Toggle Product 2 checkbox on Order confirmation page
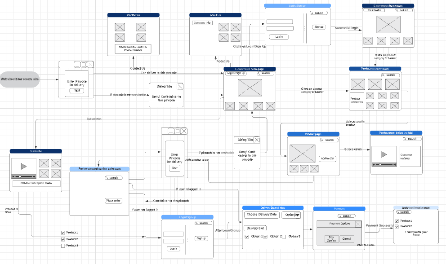 397,226
